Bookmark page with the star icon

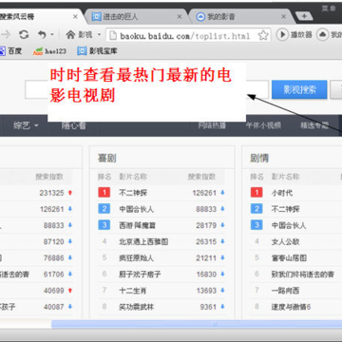tap(263, 35)
